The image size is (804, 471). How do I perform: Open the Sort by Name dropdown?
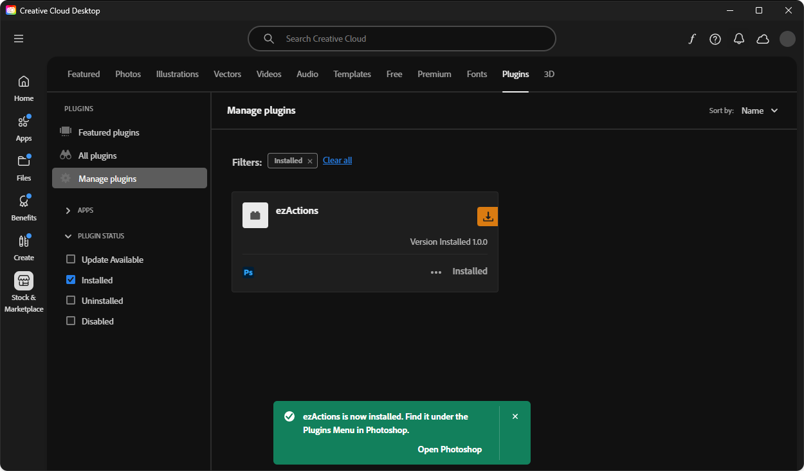tap(759, 111)
